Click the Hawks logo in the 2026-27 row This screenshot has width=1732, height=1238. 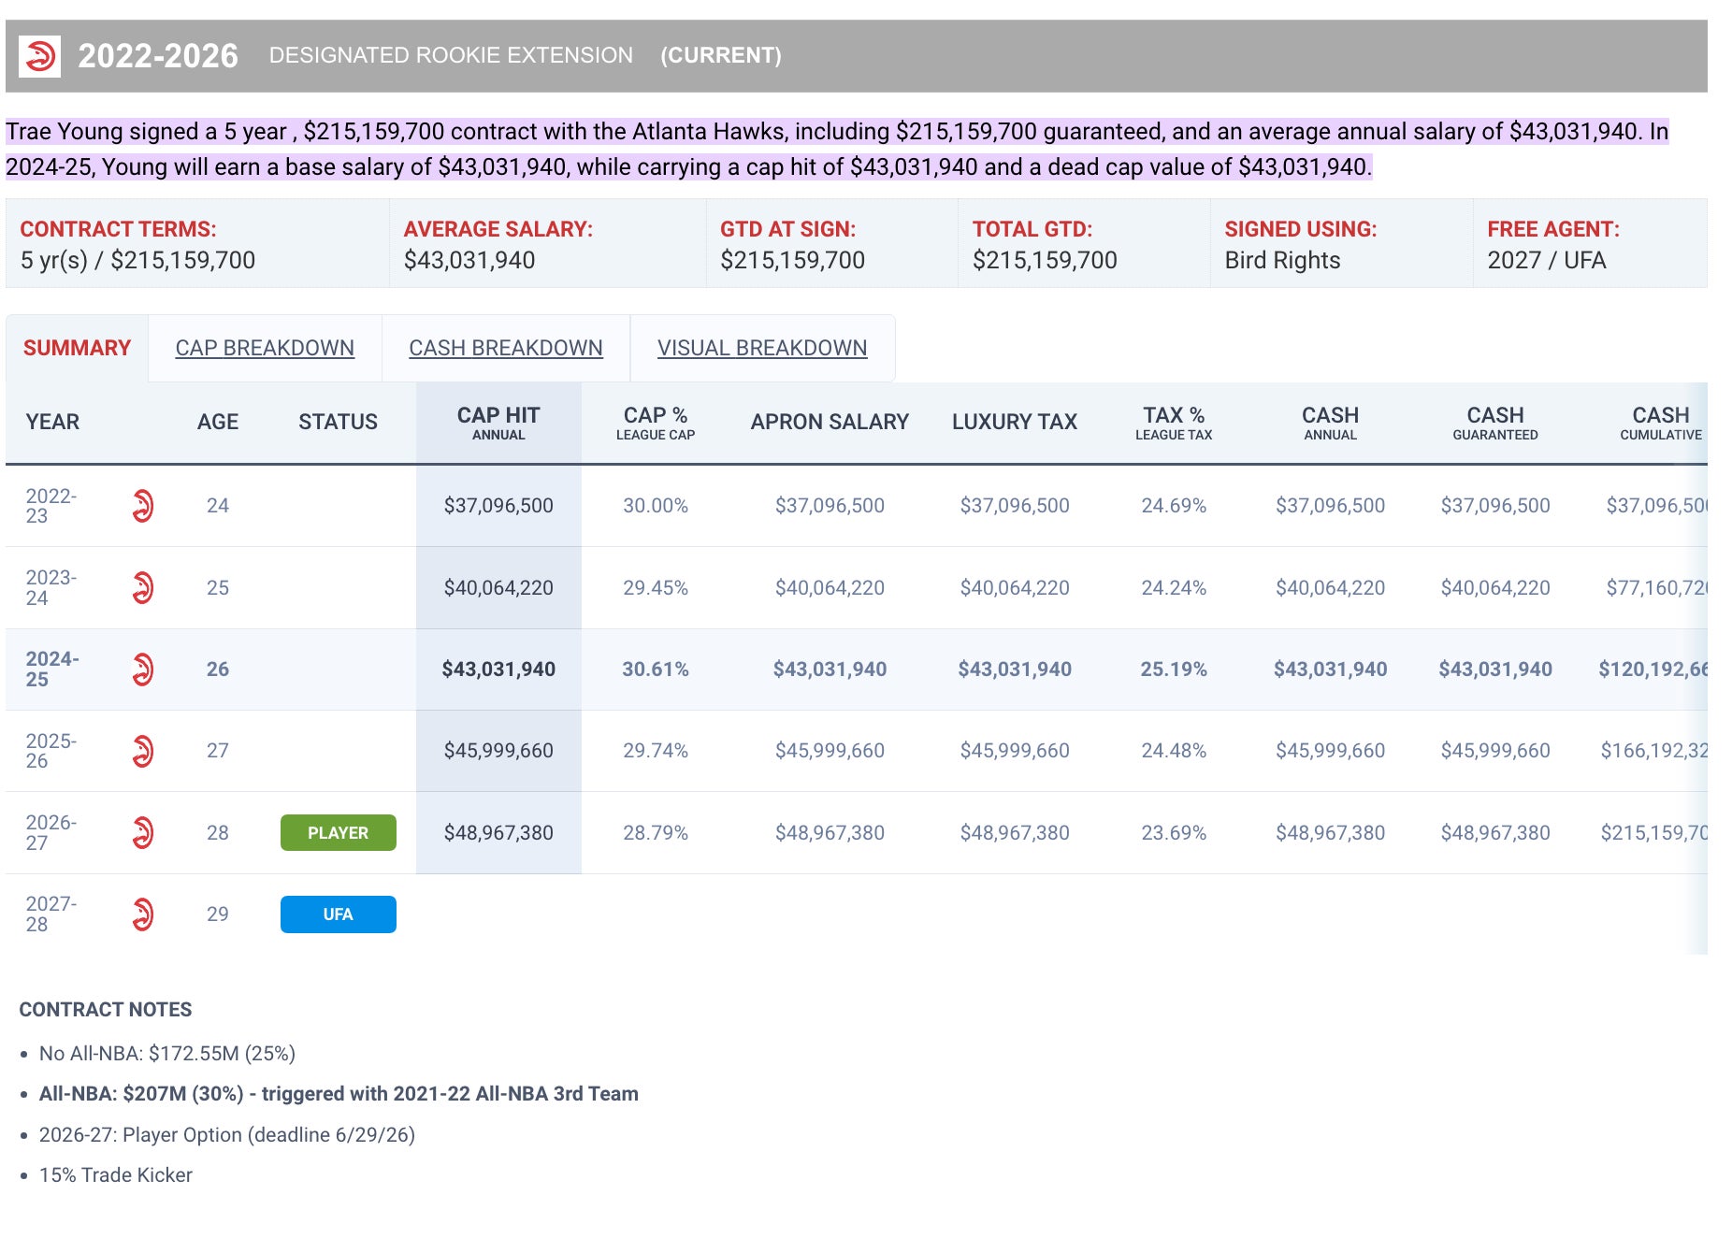[x=142, y=832]
